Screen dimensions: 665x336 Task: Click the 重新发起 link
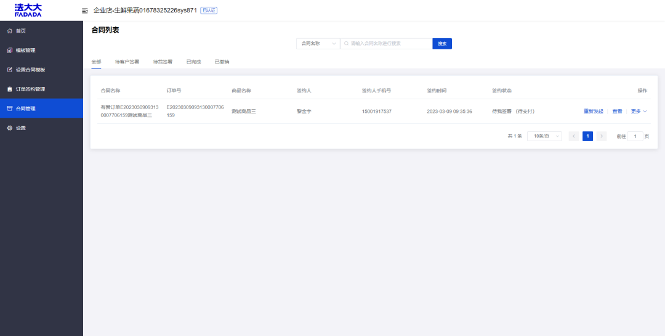(x=594, y=112)
